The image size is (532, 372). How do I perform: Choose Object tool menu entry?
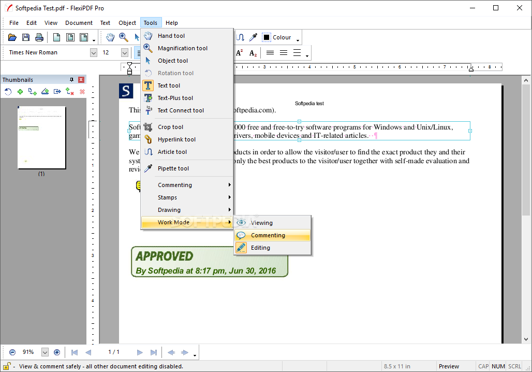click(187, 61)
